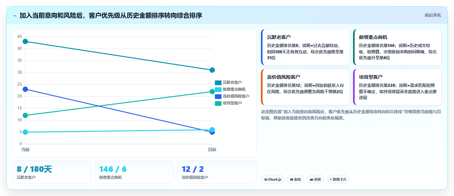Click the 45 y-axis label
This screenshot has height=196, width=454.
19,37
